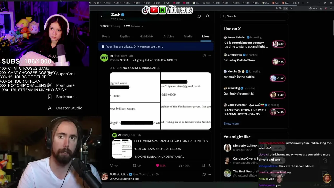This screenshot has height=188, width=334.
Task: Select the Likes tab
Action: (206, 36)
